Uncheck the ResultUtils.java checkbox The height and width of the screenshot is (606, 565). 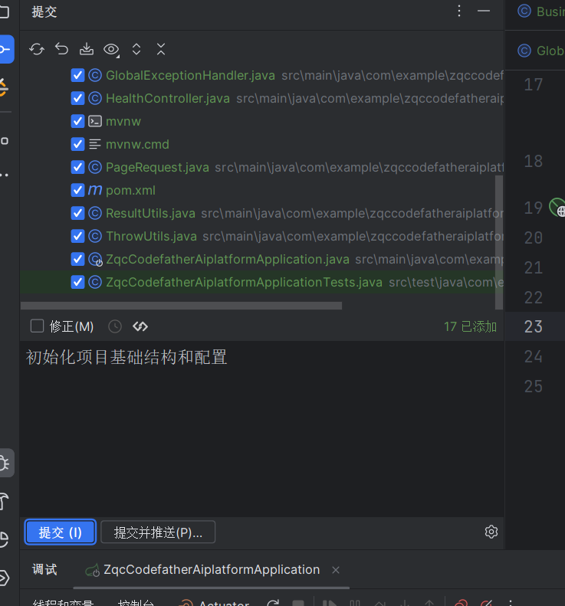77,213
